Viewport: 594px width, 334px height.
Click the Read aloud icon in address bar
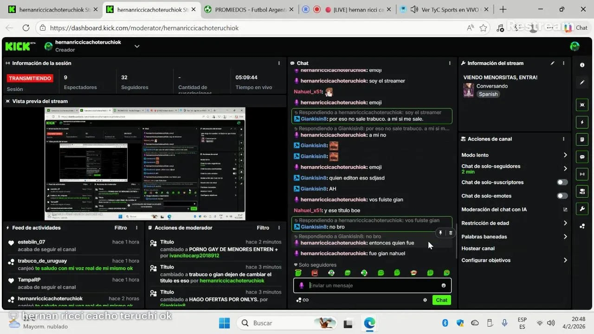coord(470,28)
